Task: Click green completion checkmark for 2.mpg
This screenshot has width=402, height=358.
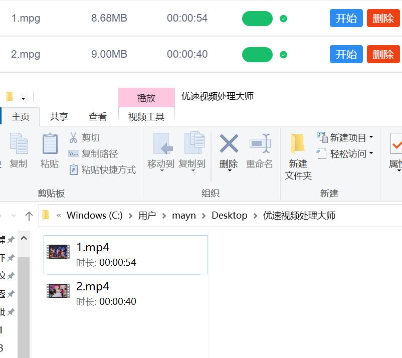Action: pos(283,54)
